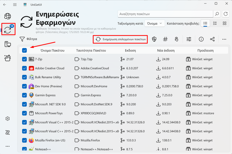Click the interactive update hand icon
Screen dimensions: 232x154
176,39
